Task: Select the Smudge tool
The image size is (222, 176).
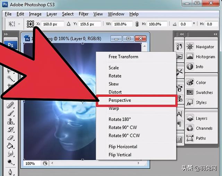Action: (11, 154)
